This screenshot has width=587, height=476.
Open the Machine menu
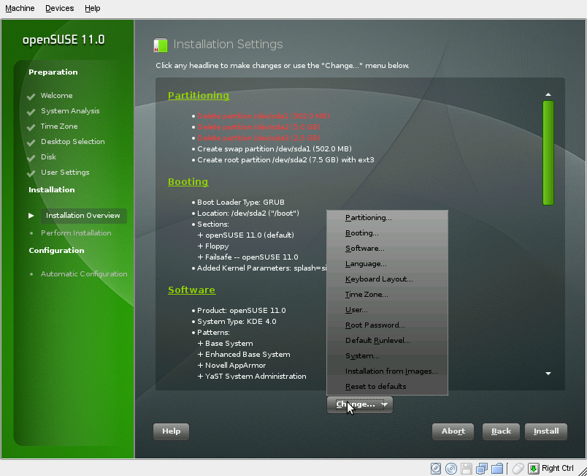point(20,8)
